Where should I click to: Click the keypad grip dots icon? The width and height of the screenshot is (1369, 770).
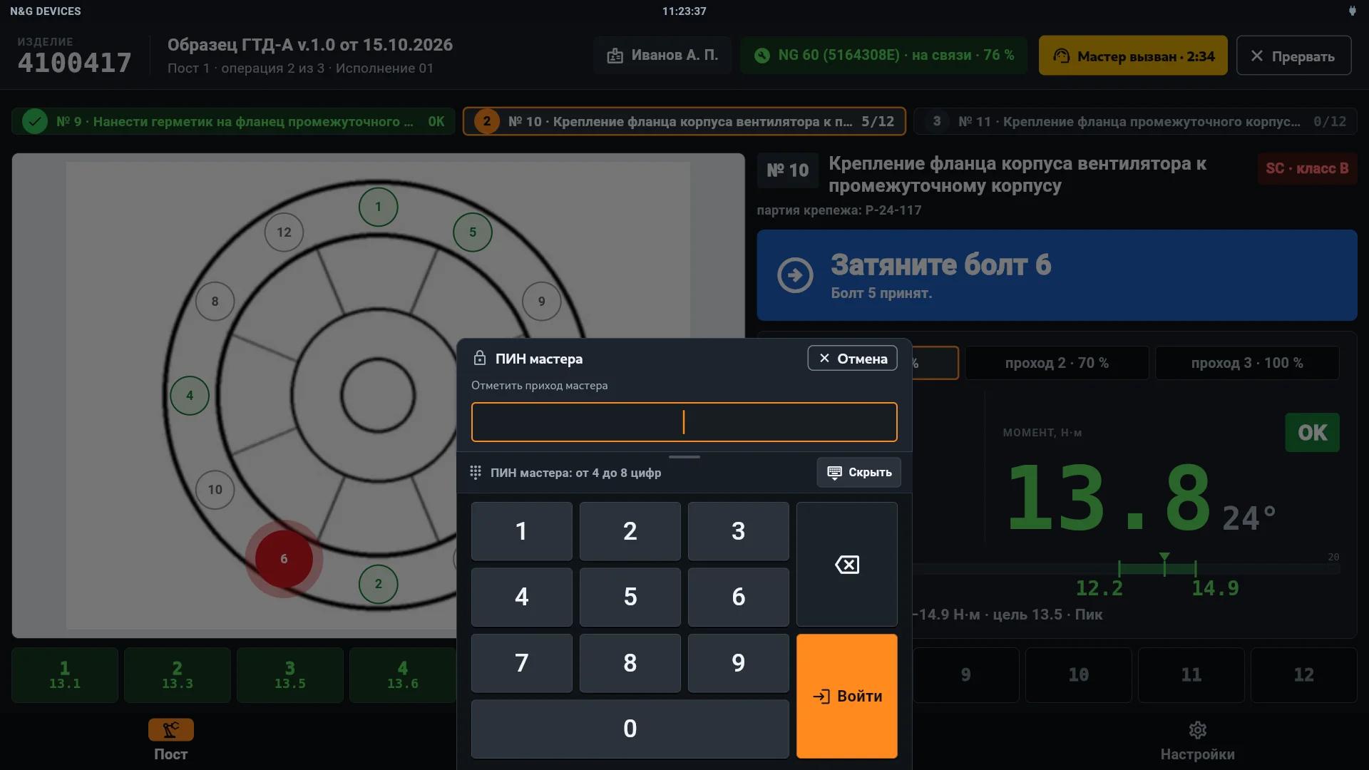[x=476, y=472]
